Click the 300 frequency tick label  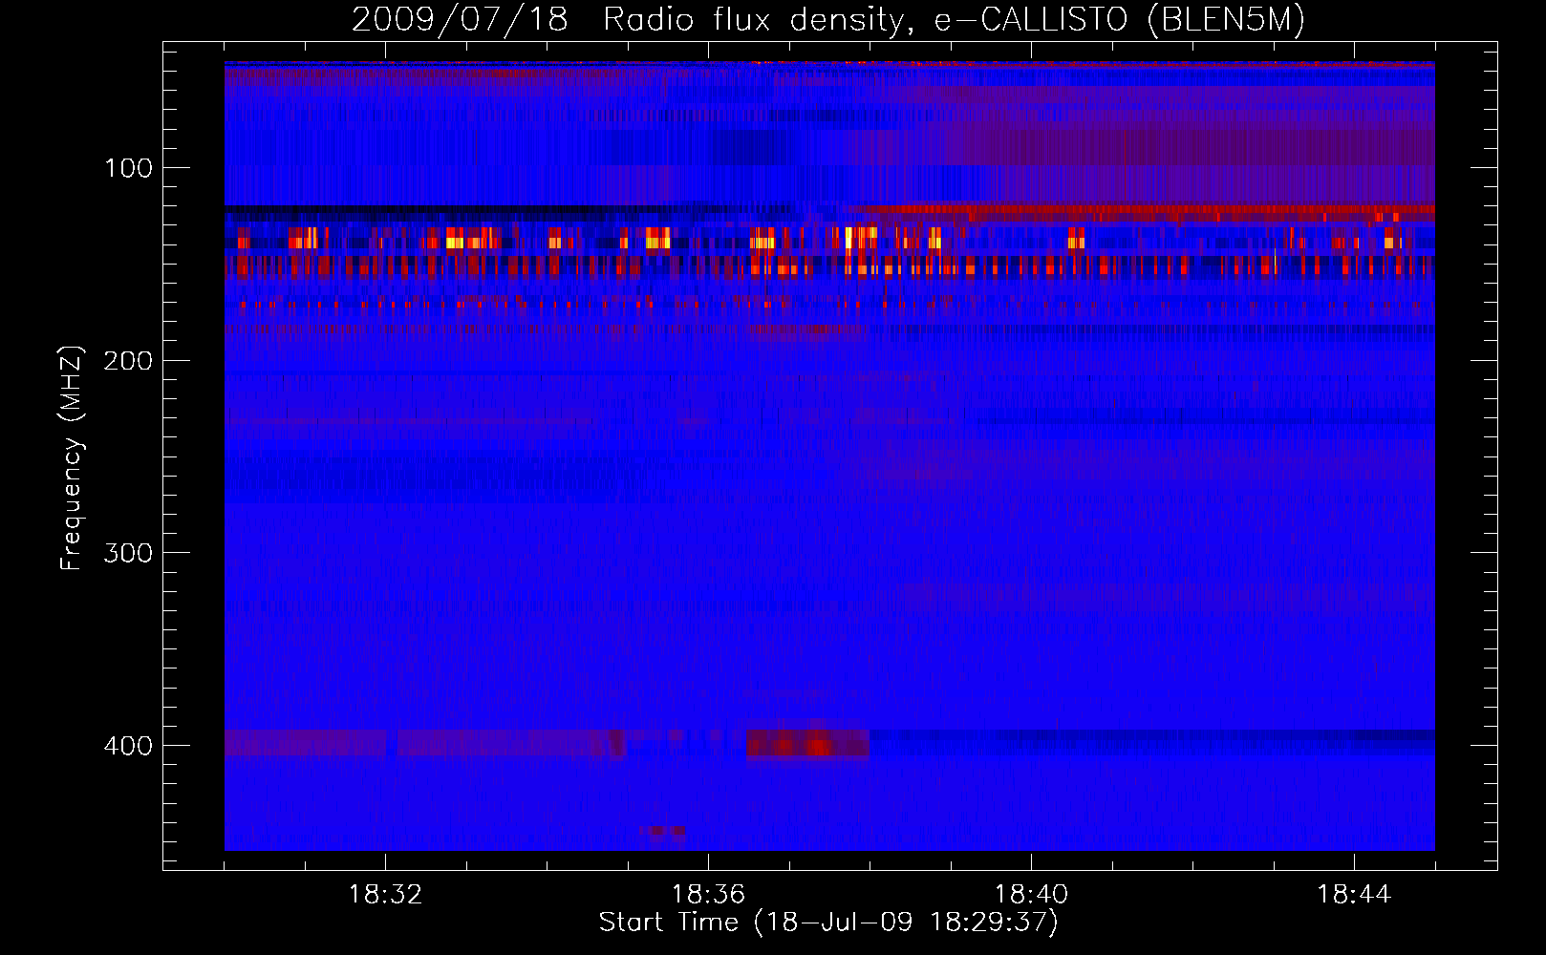128,553
